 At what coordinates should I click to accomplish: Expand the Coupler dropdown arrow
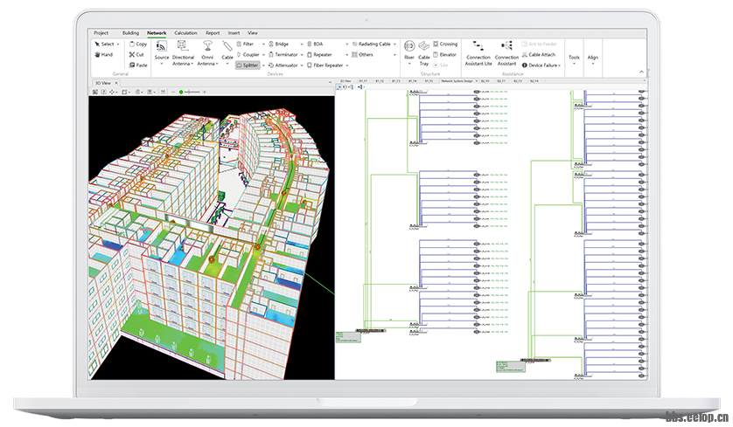[x=263, y=55]
